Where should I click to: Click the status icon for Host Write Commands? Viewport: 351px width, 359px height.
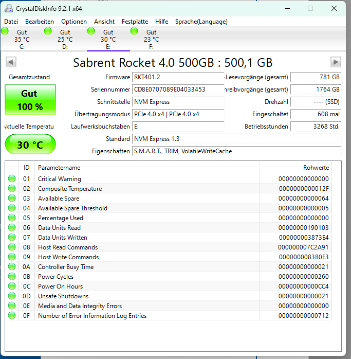tap(12, 257)
